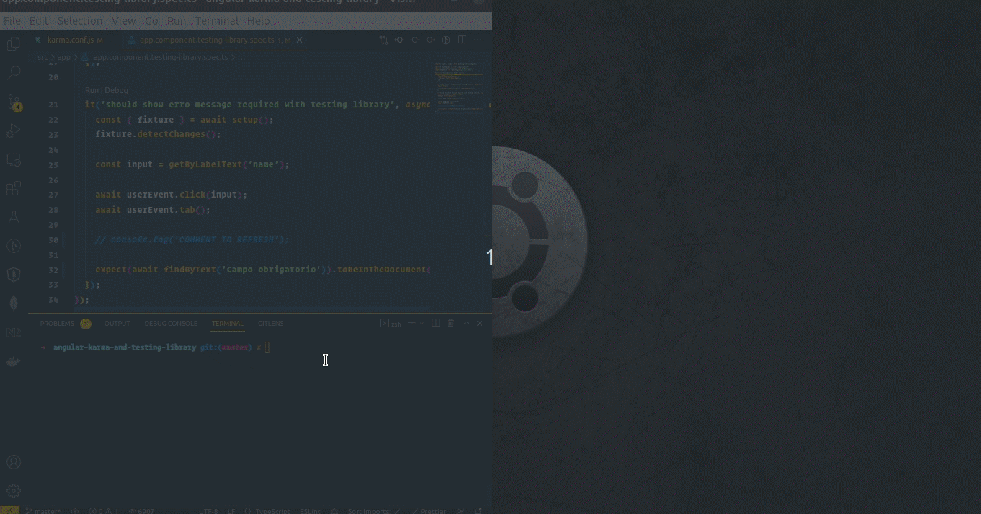
Task: Open the MongoDB leaf activity bar icon
Action: point(14,303)
